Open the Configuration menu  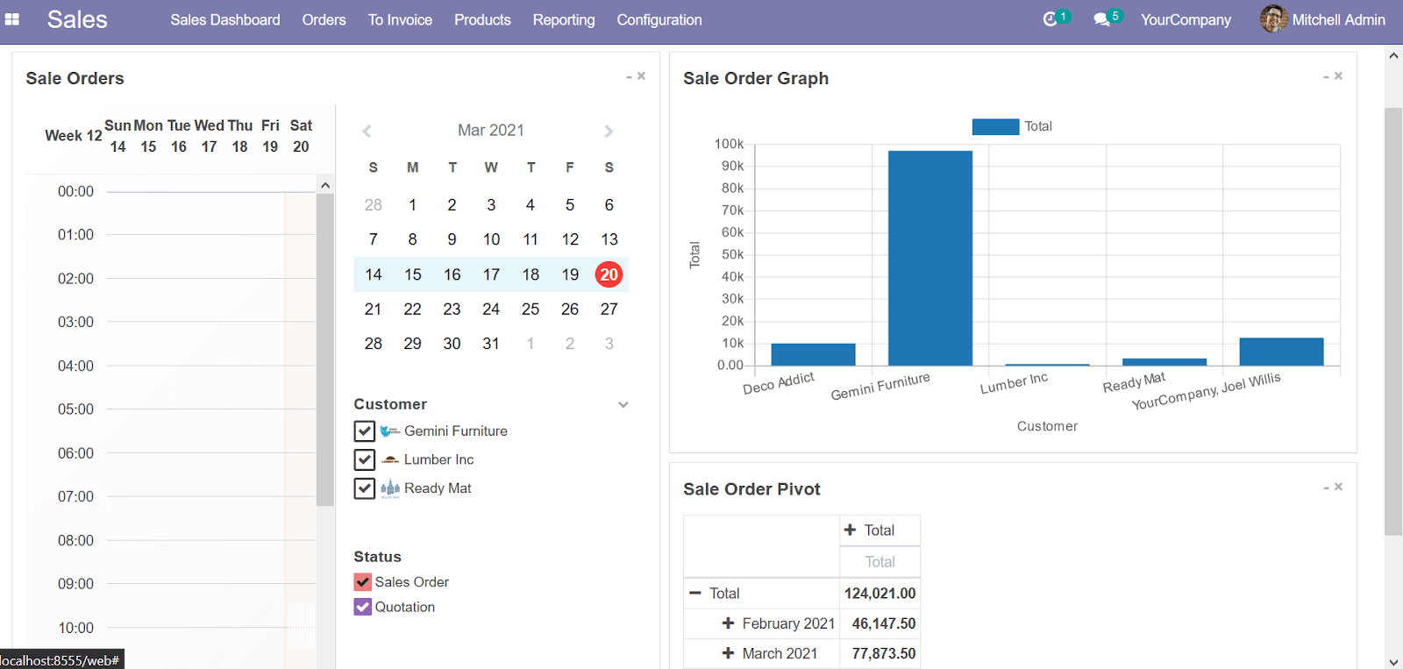tap(659, 19)
